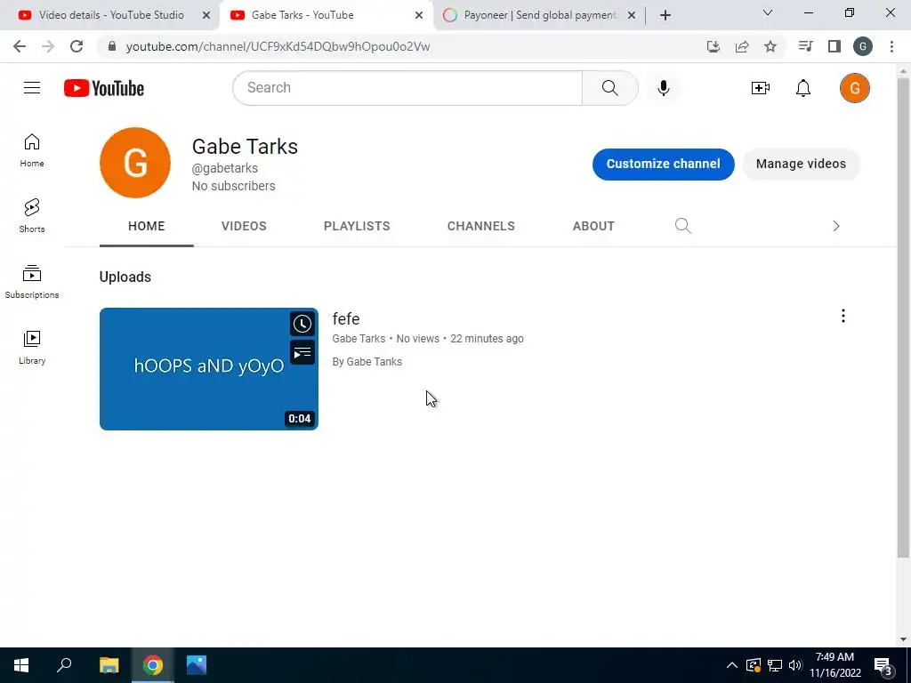Screen dimensions: 911x683
Task: Click the browser back arrow
Action: click(x=20, y=46)
